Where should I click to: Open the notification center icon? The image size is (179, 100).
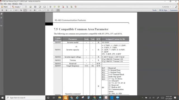175,97
